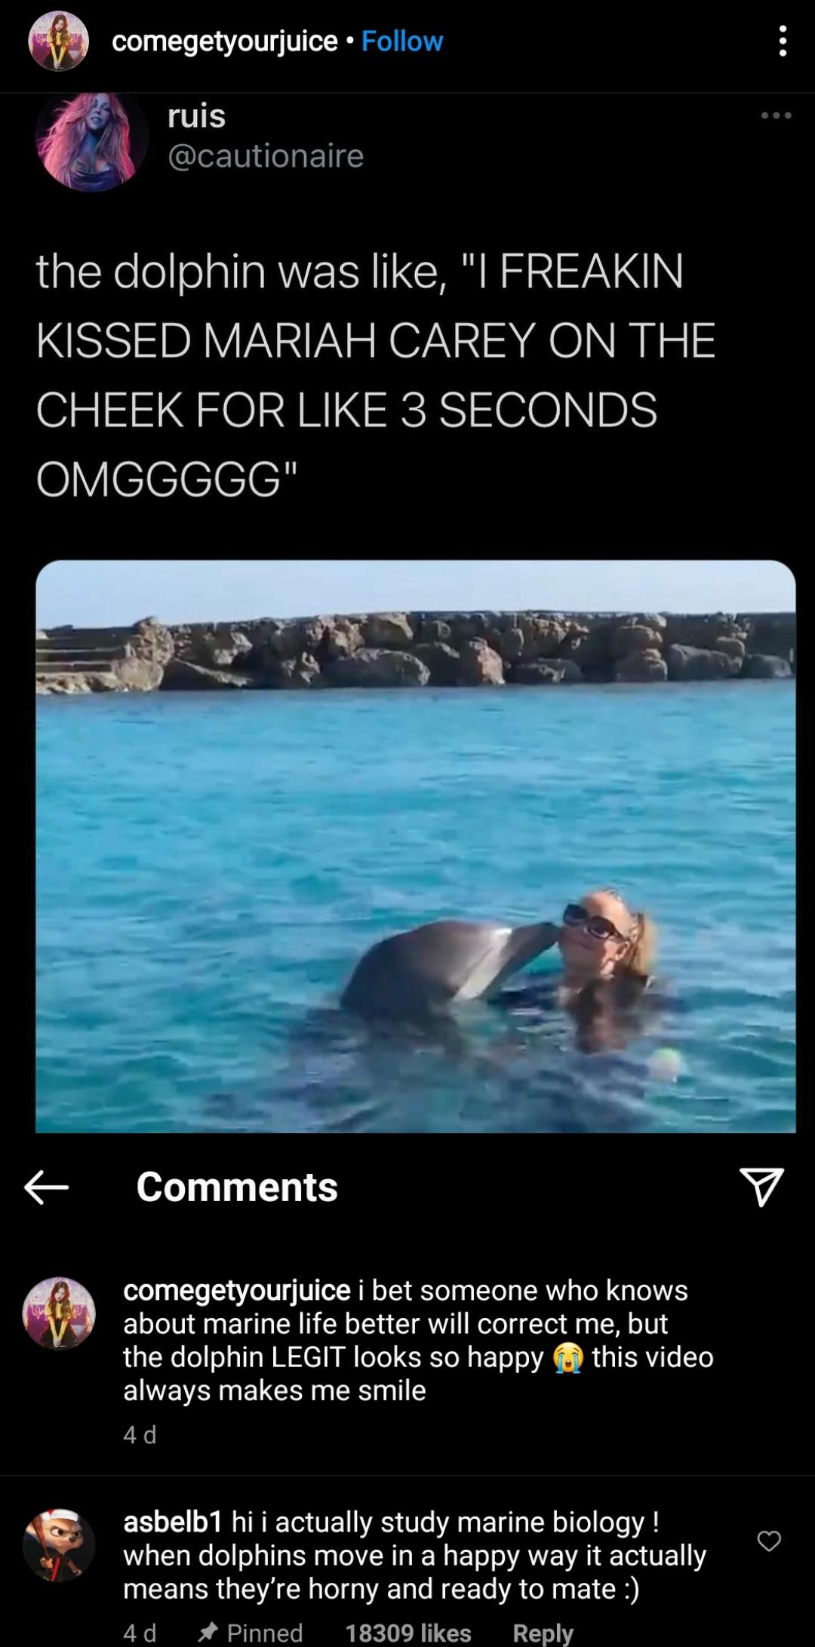Follow comegetyourjuice
815x1647 pixels.
[402, 42]
